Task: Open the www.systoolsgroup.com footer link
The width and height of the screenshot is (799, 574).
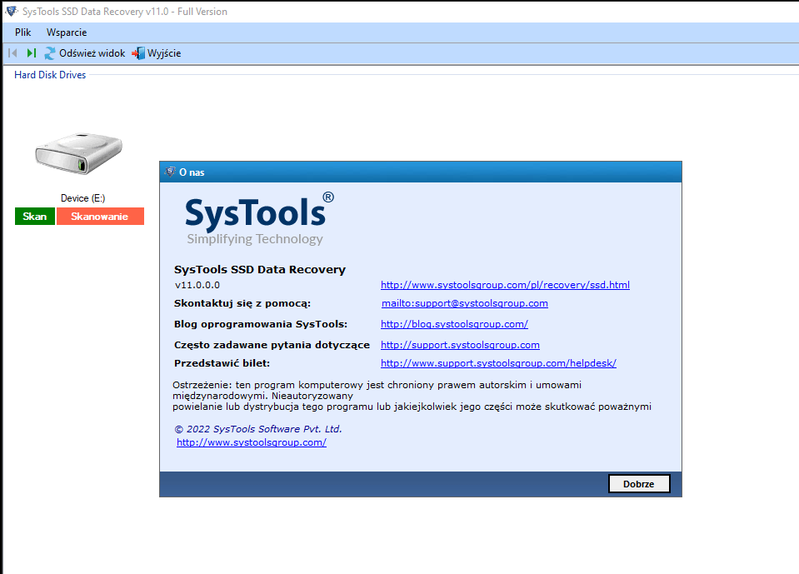Action: point(252,442)
